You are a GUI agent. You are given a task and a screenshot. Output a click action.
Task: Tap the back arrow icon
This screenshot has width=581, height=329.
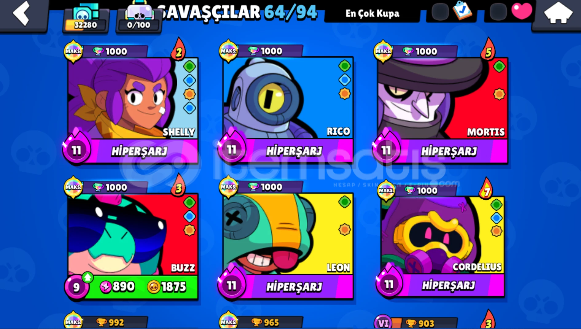click(21, 13)
